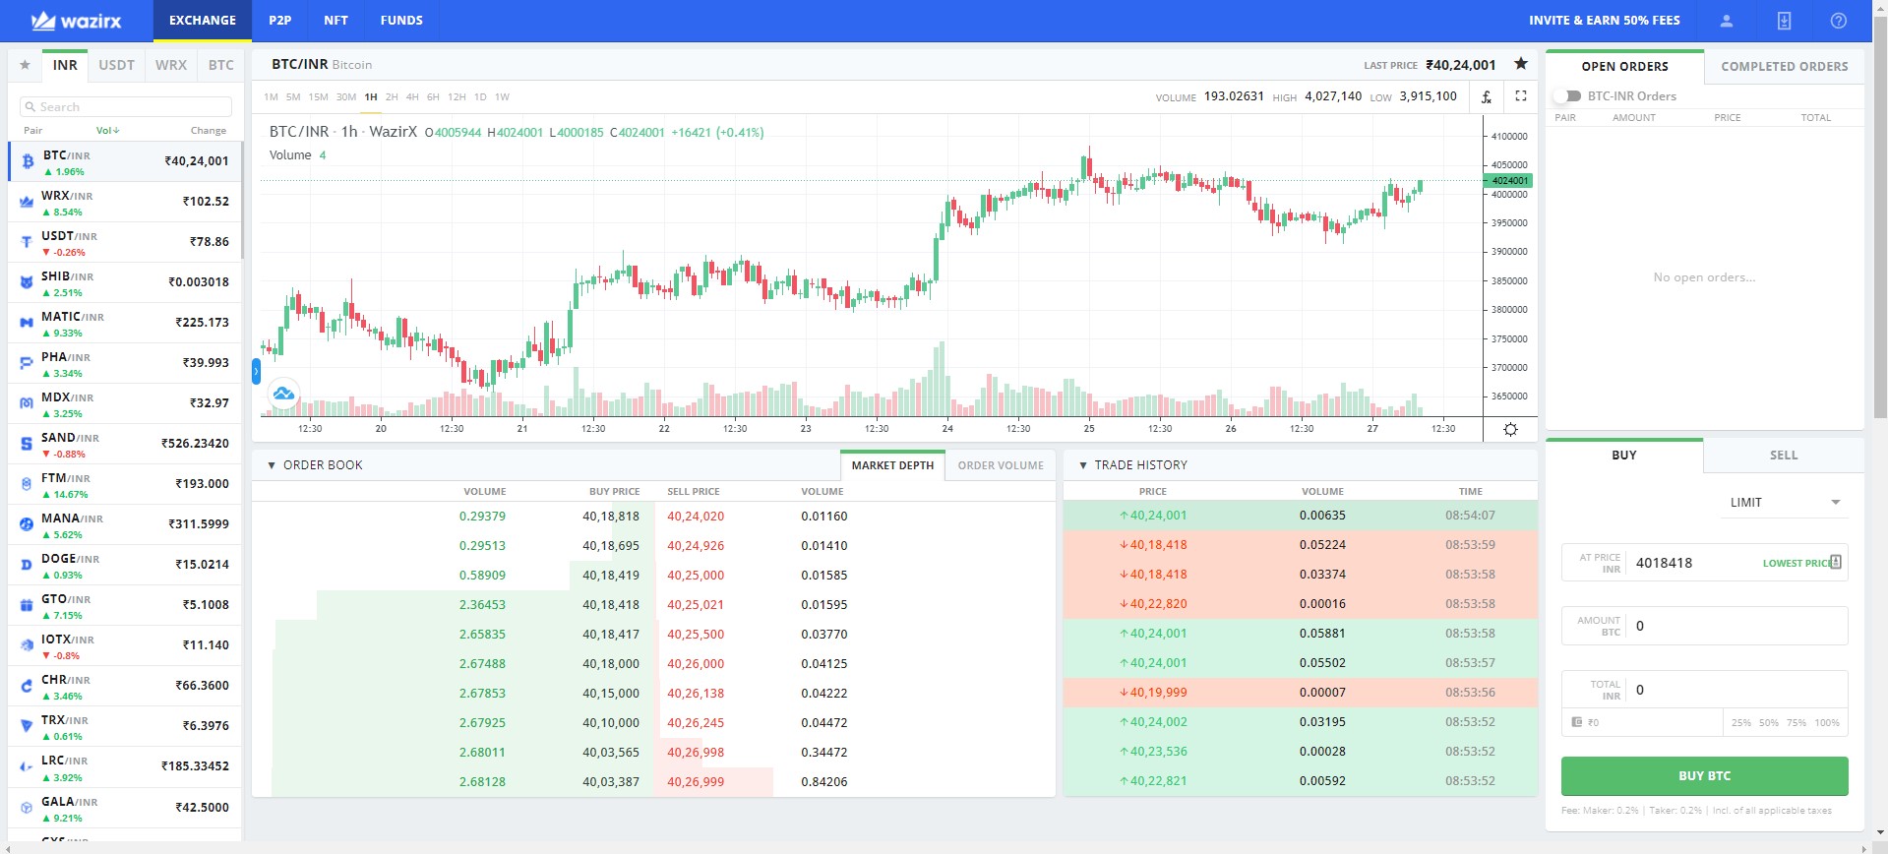Screen dimensions: 1888x854
Task: Open the LIMIT order type dropdown
Action: [1785, 503]
